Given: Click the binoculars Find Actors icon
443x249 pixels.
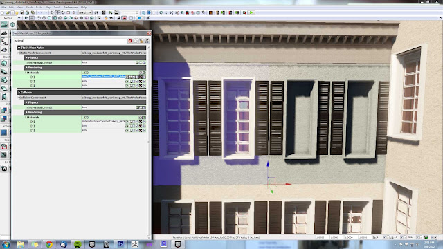Looking at the screenshot, I should [96, 12].
